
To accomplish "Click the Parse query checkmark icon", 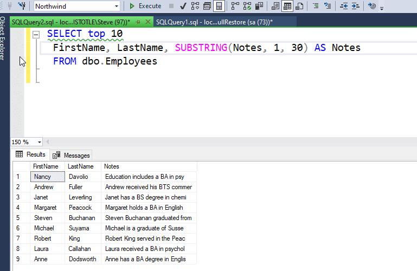I will pos(183,6).
